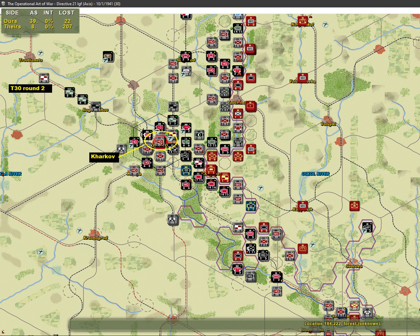Click the AS column header in battle panel
This screenshot has width=420, height=336.
click(x=34, y=13)
